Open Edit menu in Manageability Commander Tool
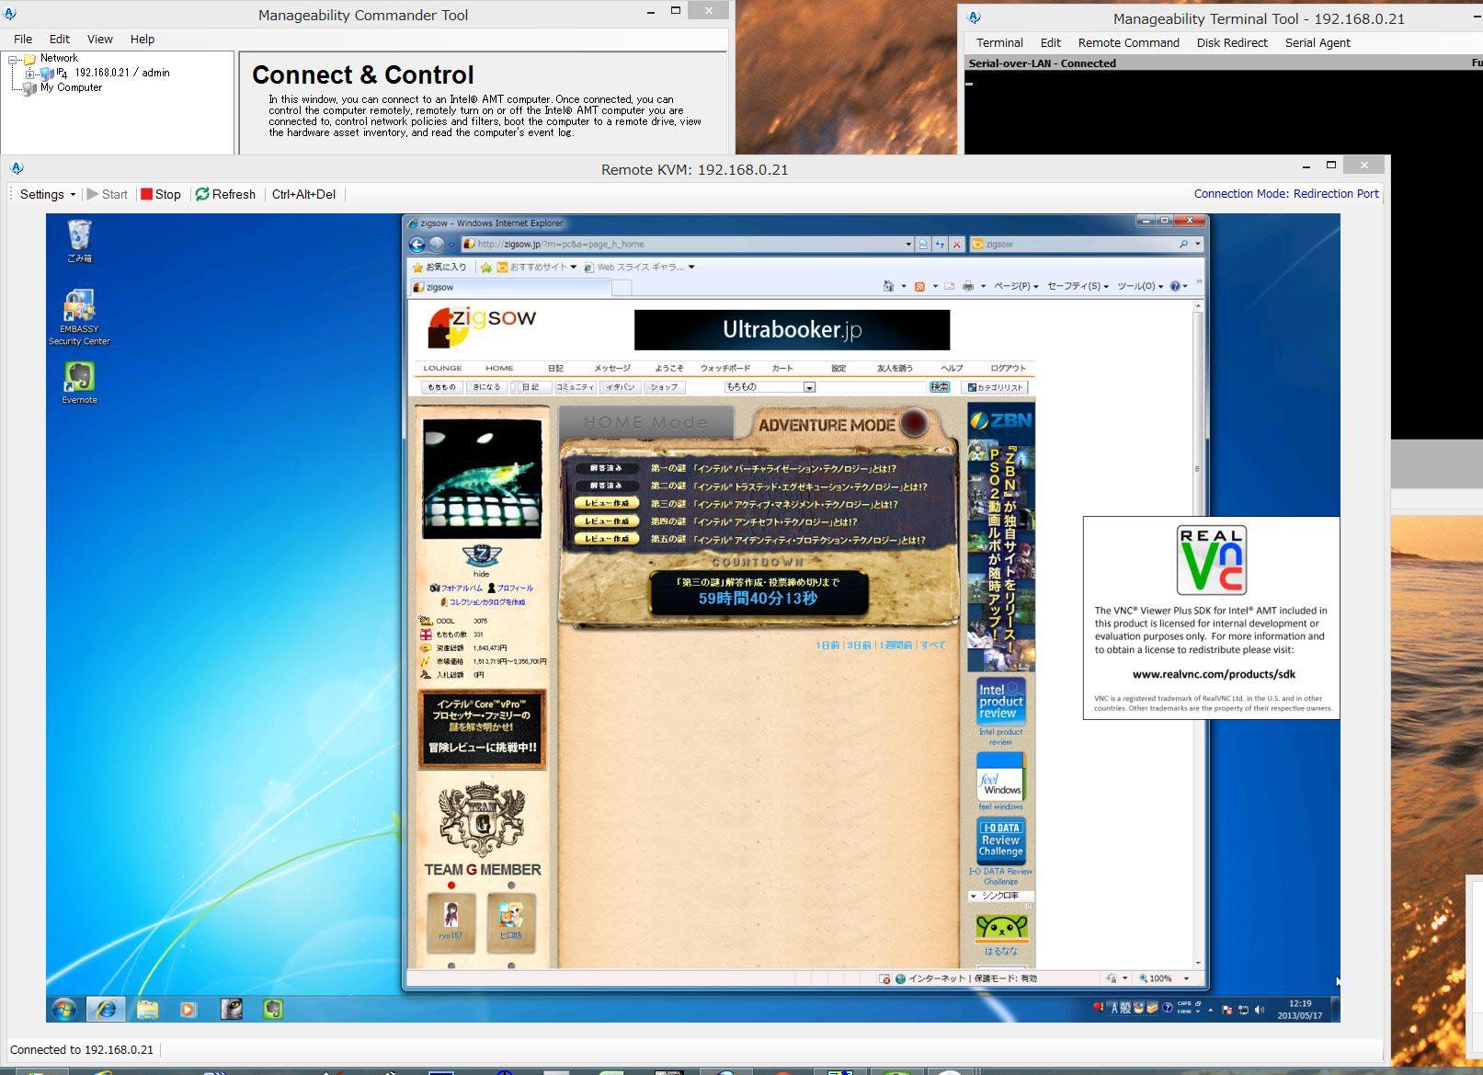 (60, 39)
